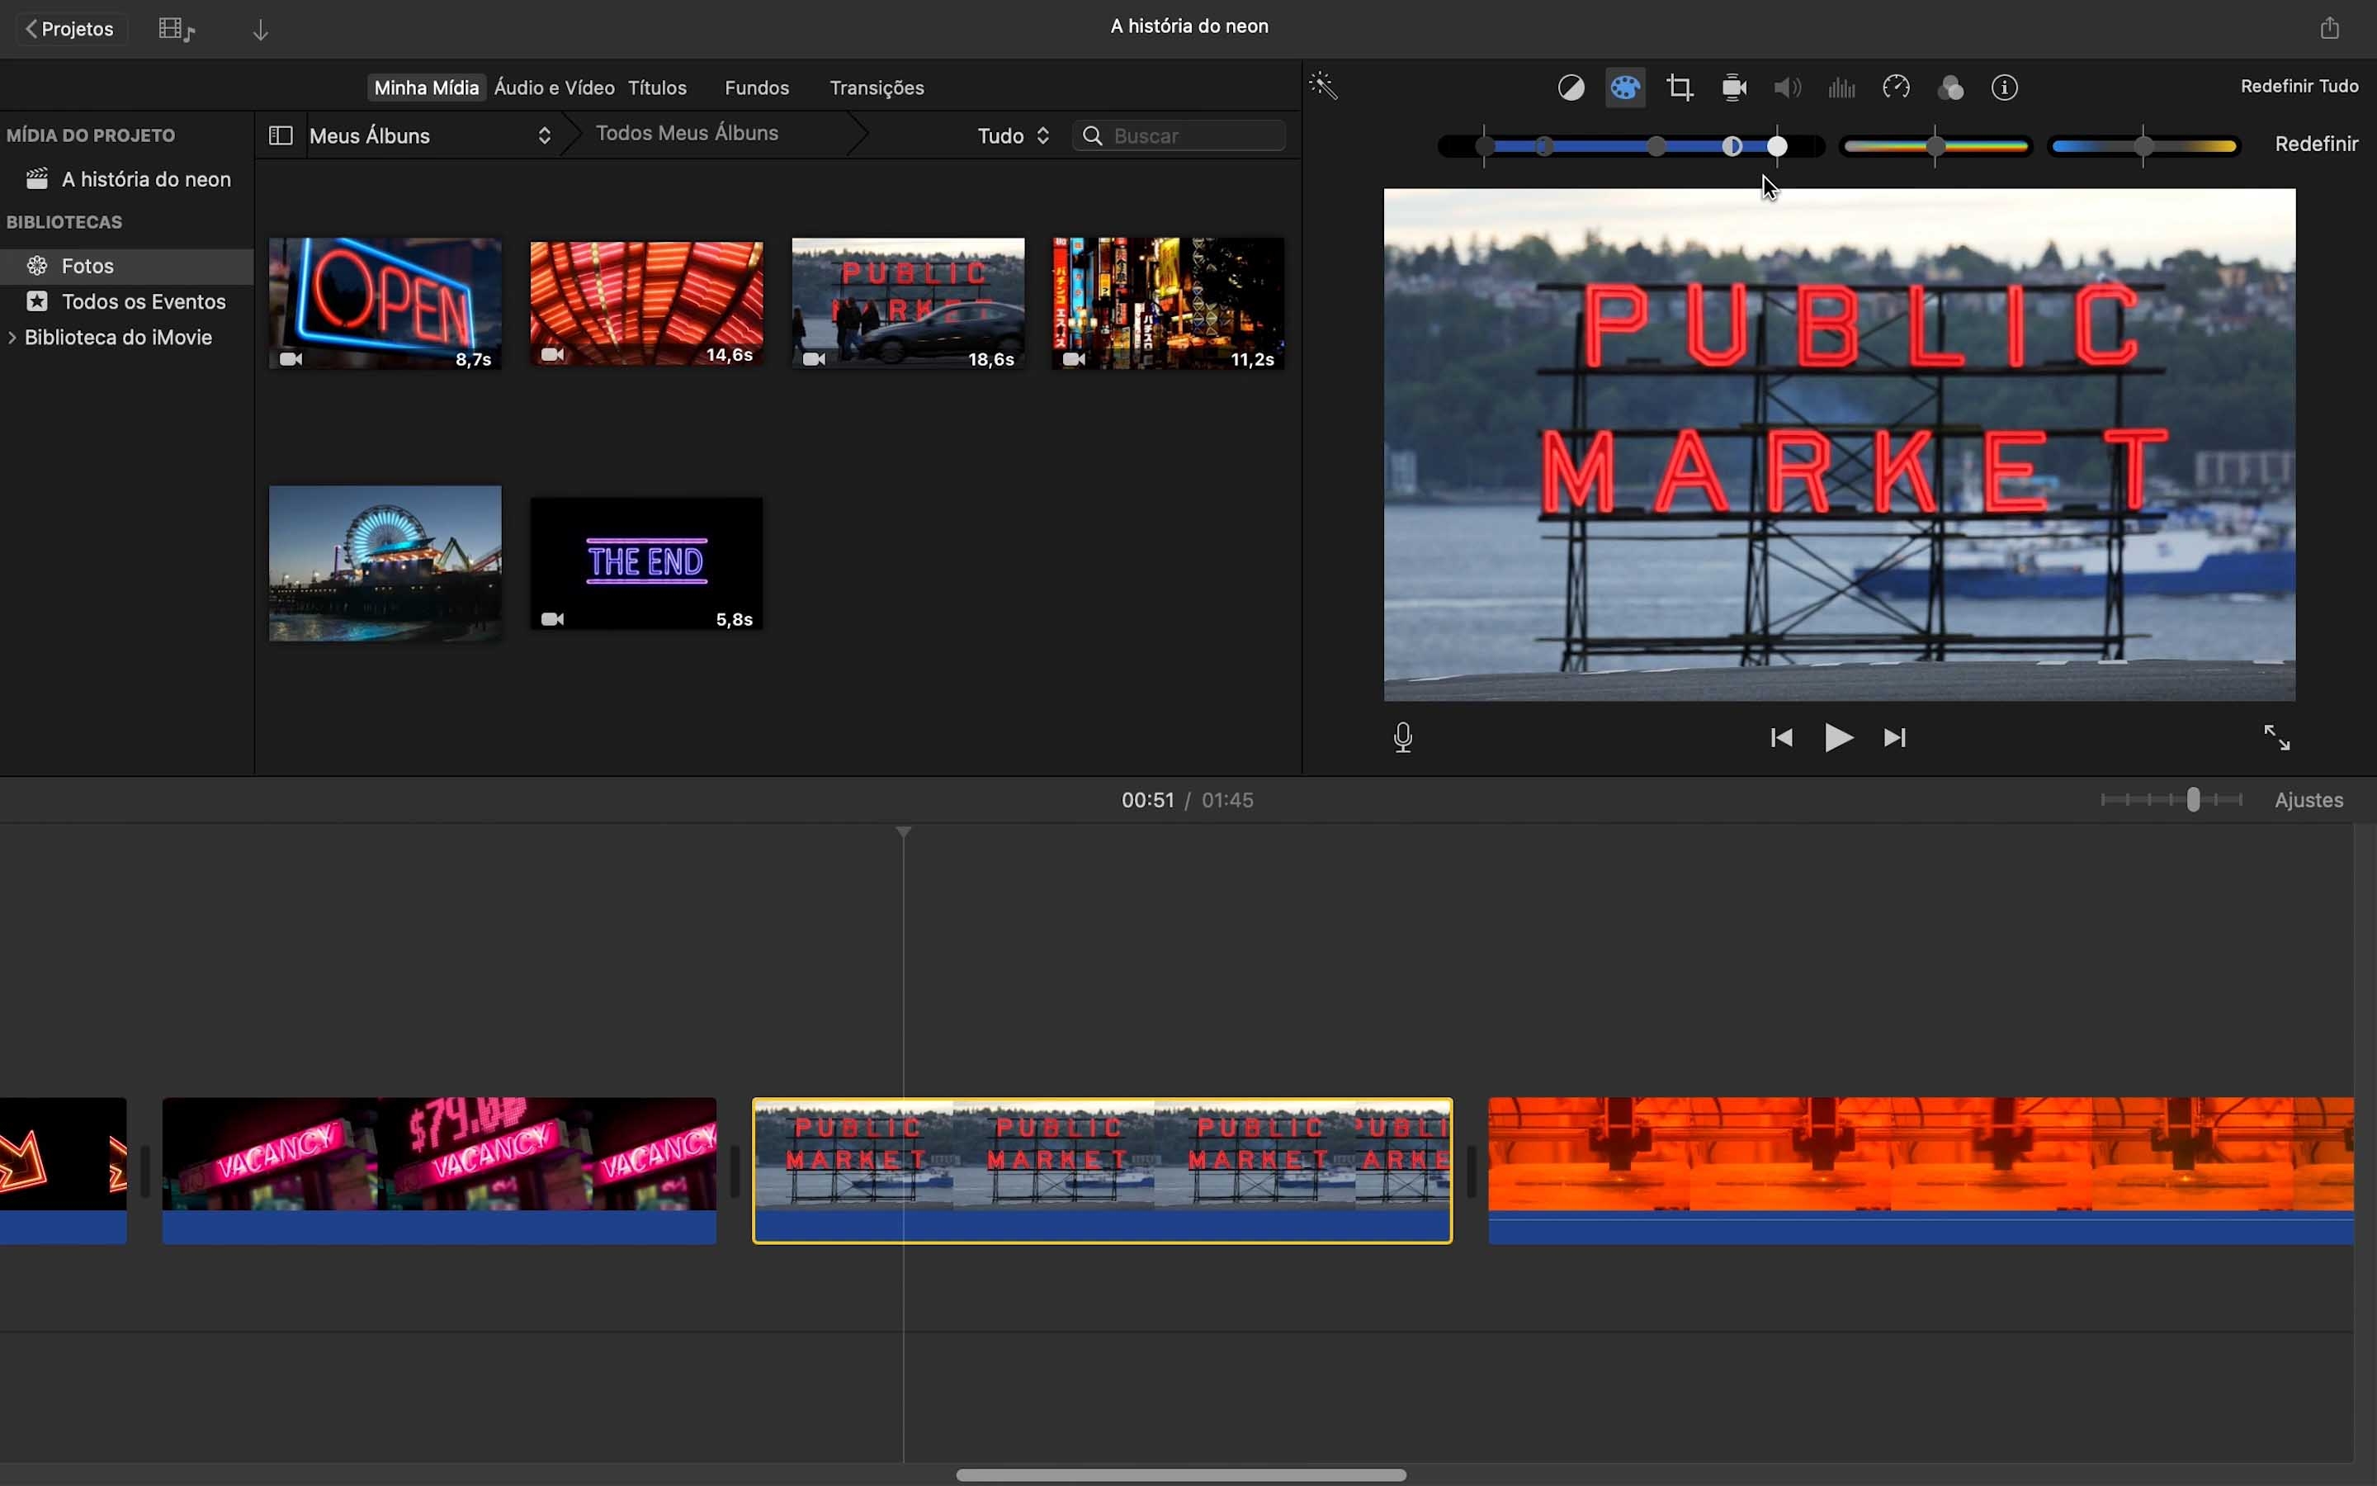The image size is (2377, 1486).
Task: Select the orange neon clip in timeline
Action: point(1921,1171)
